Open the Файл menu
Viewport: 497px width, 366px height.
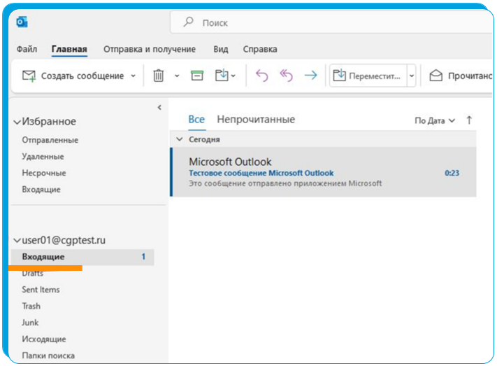(27, 49)
